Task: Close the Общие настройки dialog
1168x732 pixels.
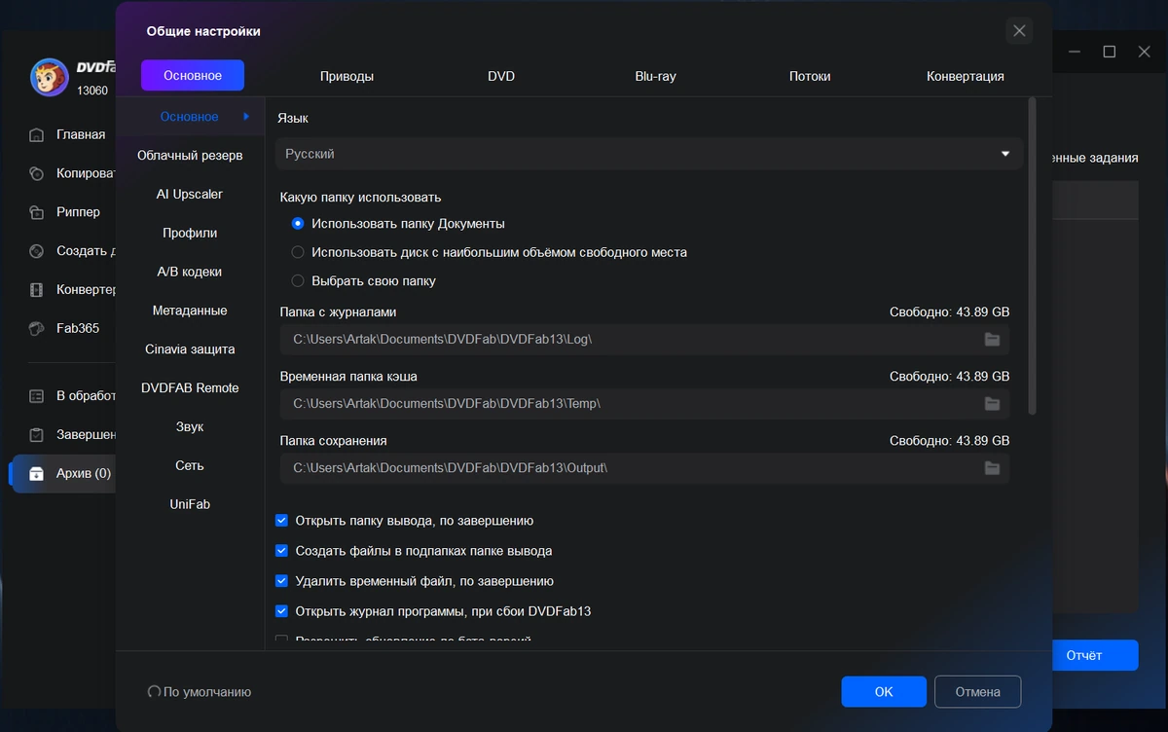Action: [1019, 31]
